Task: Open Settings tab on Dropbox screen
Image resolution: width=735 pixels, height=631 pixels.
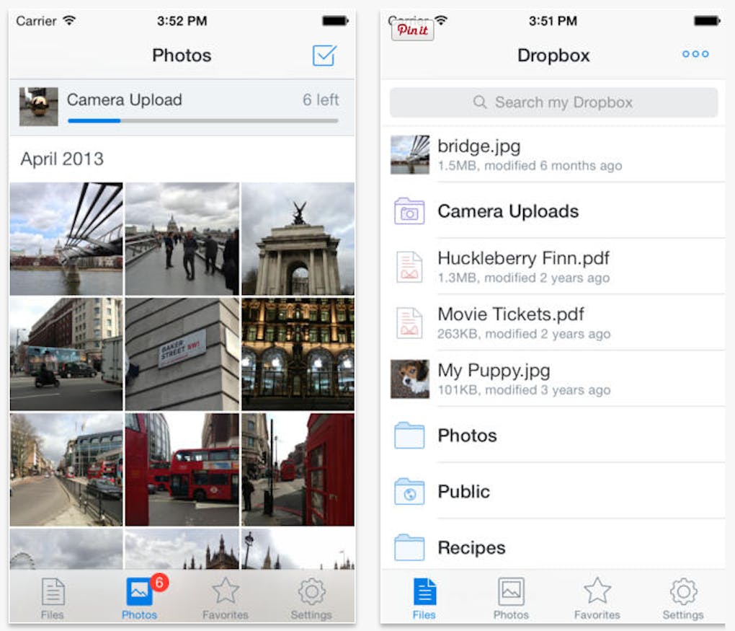Action: [x=683, y=599]
